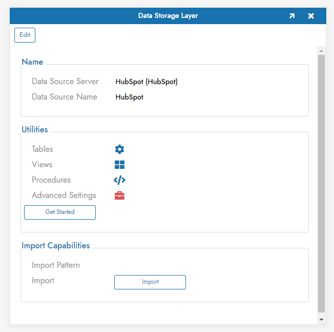Close the Data Storage Layer dialog
This screenshot has height=332, width=334.
pos(311,16)
